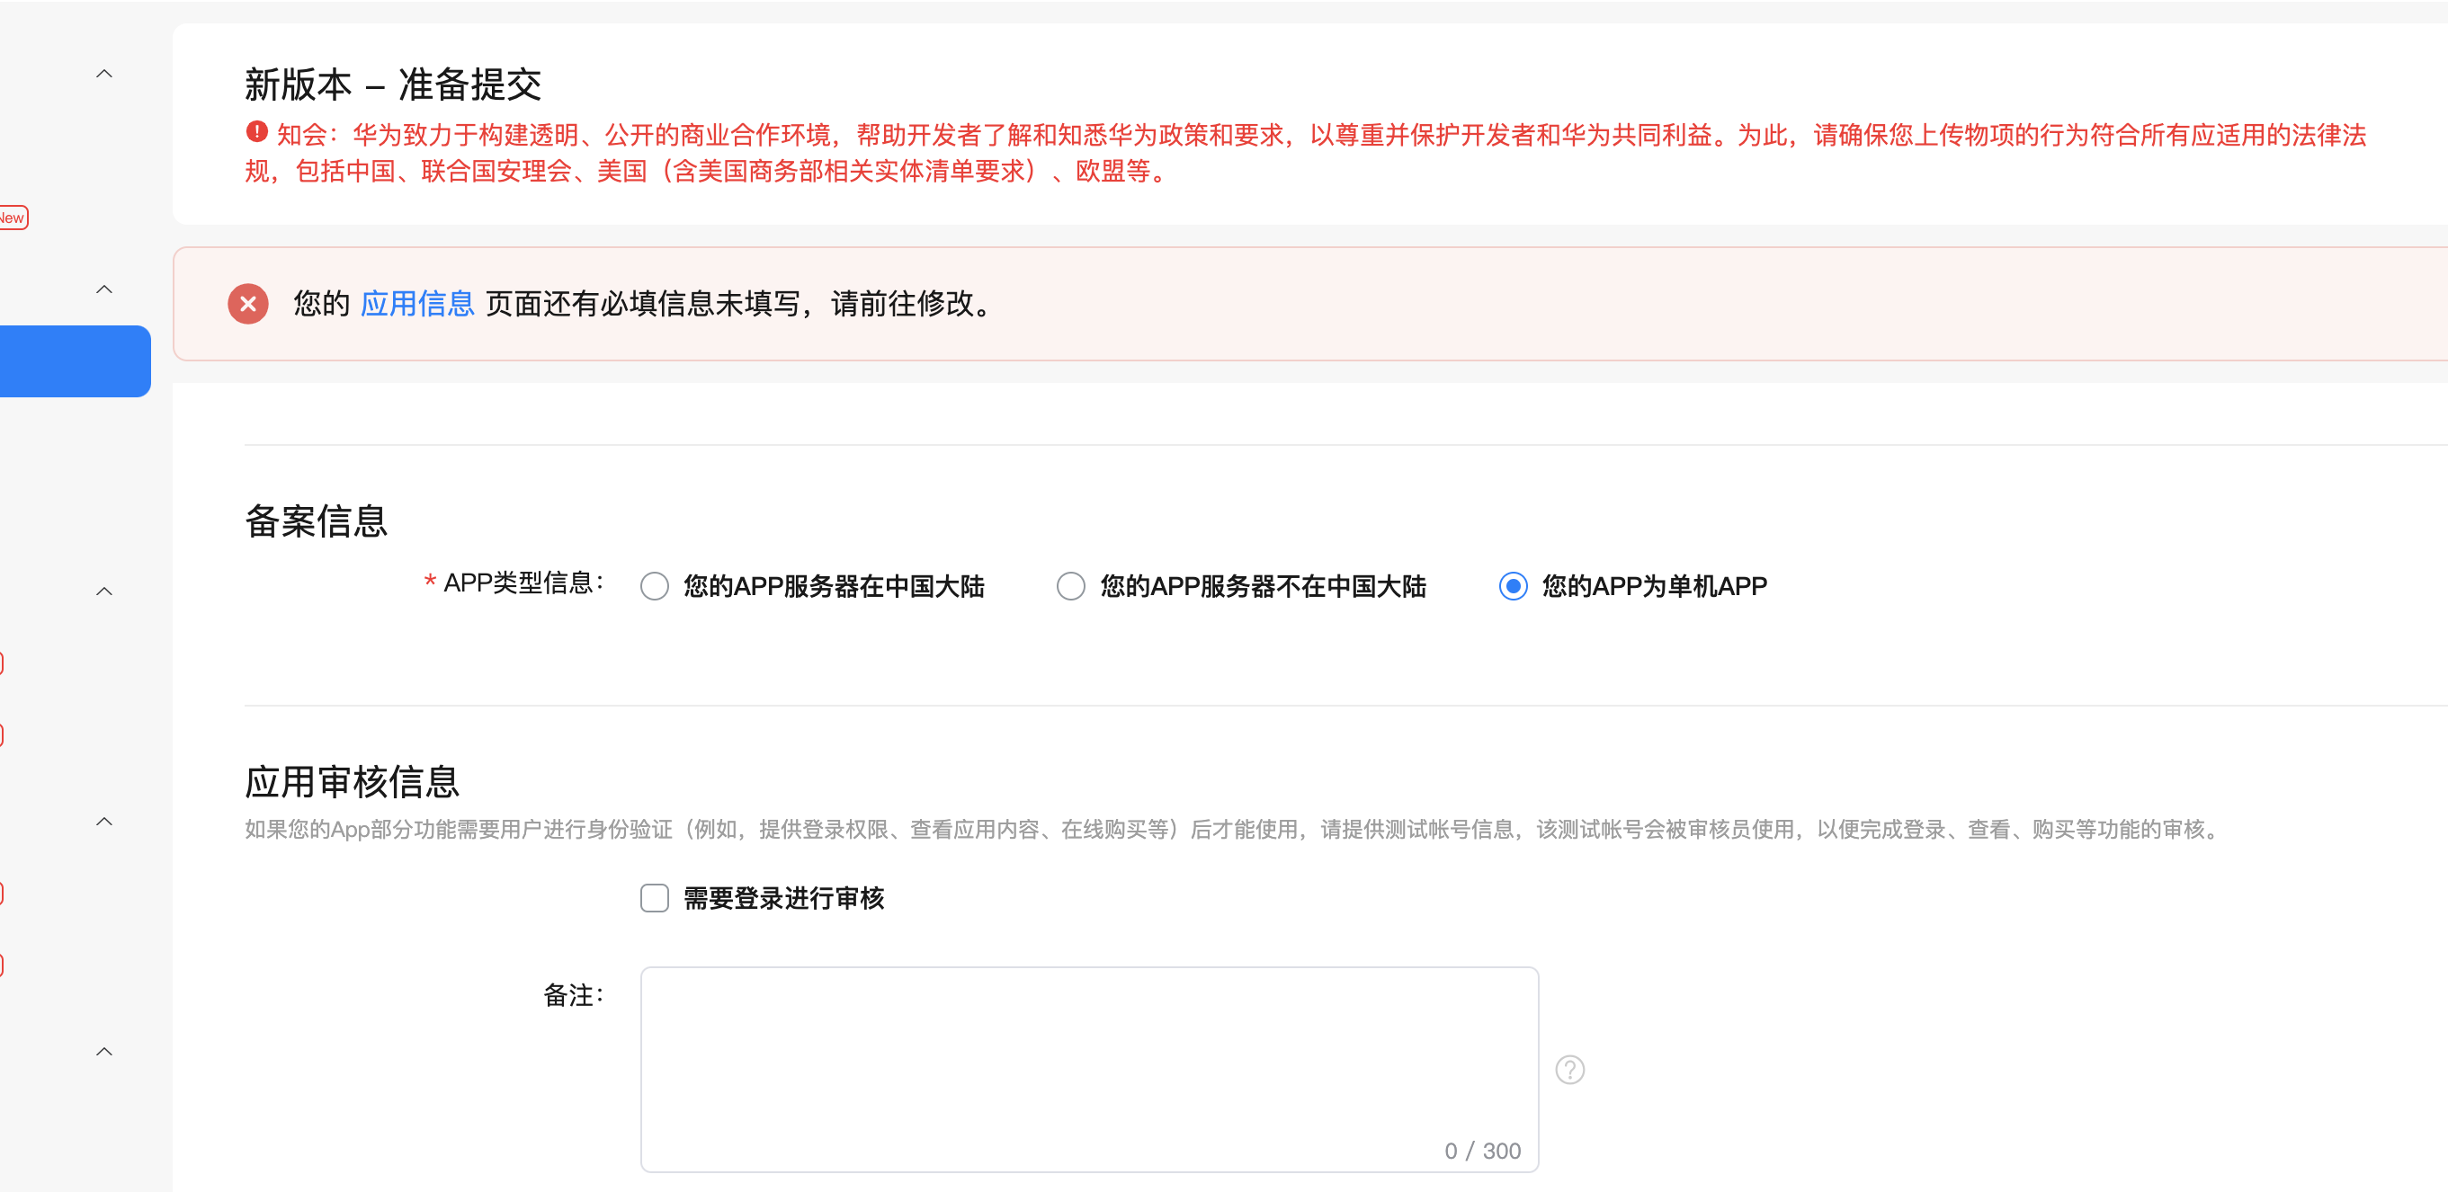Click the 0 / 300 character counter
Screen dimensions: 2448x1192
click(x=1481, y=1151)
